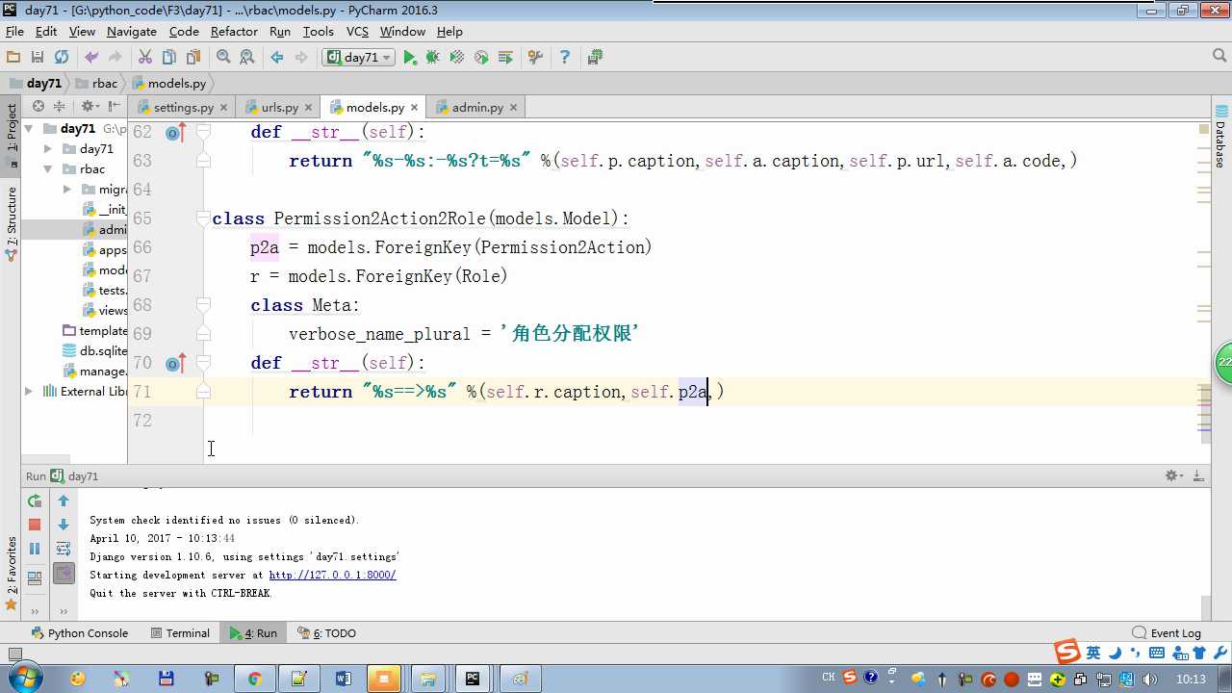The height and width of the screenshot is (693, 1232).
Task: Open Help question mark icon
Action: [565, 58]
